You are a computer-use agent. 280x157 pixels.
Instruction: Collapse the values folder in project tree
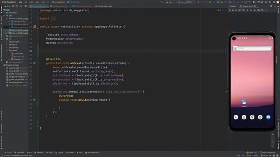click(x=7, y=51)
